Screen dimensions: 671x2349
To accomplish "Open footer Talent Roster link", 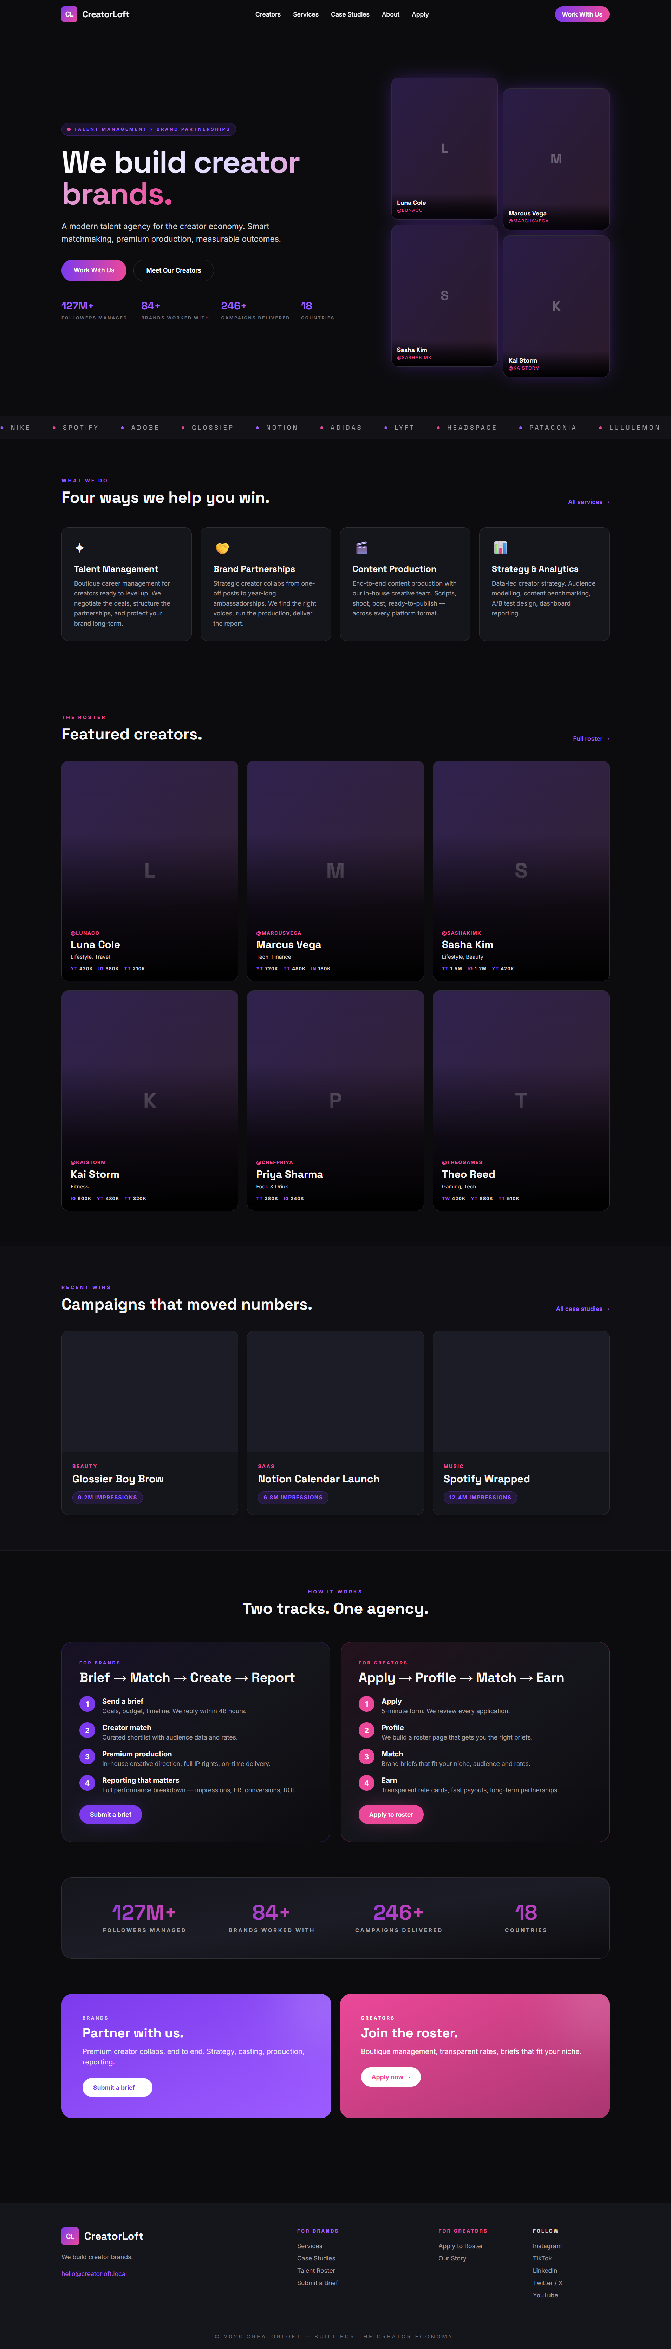I will [x=317, y=2271].
